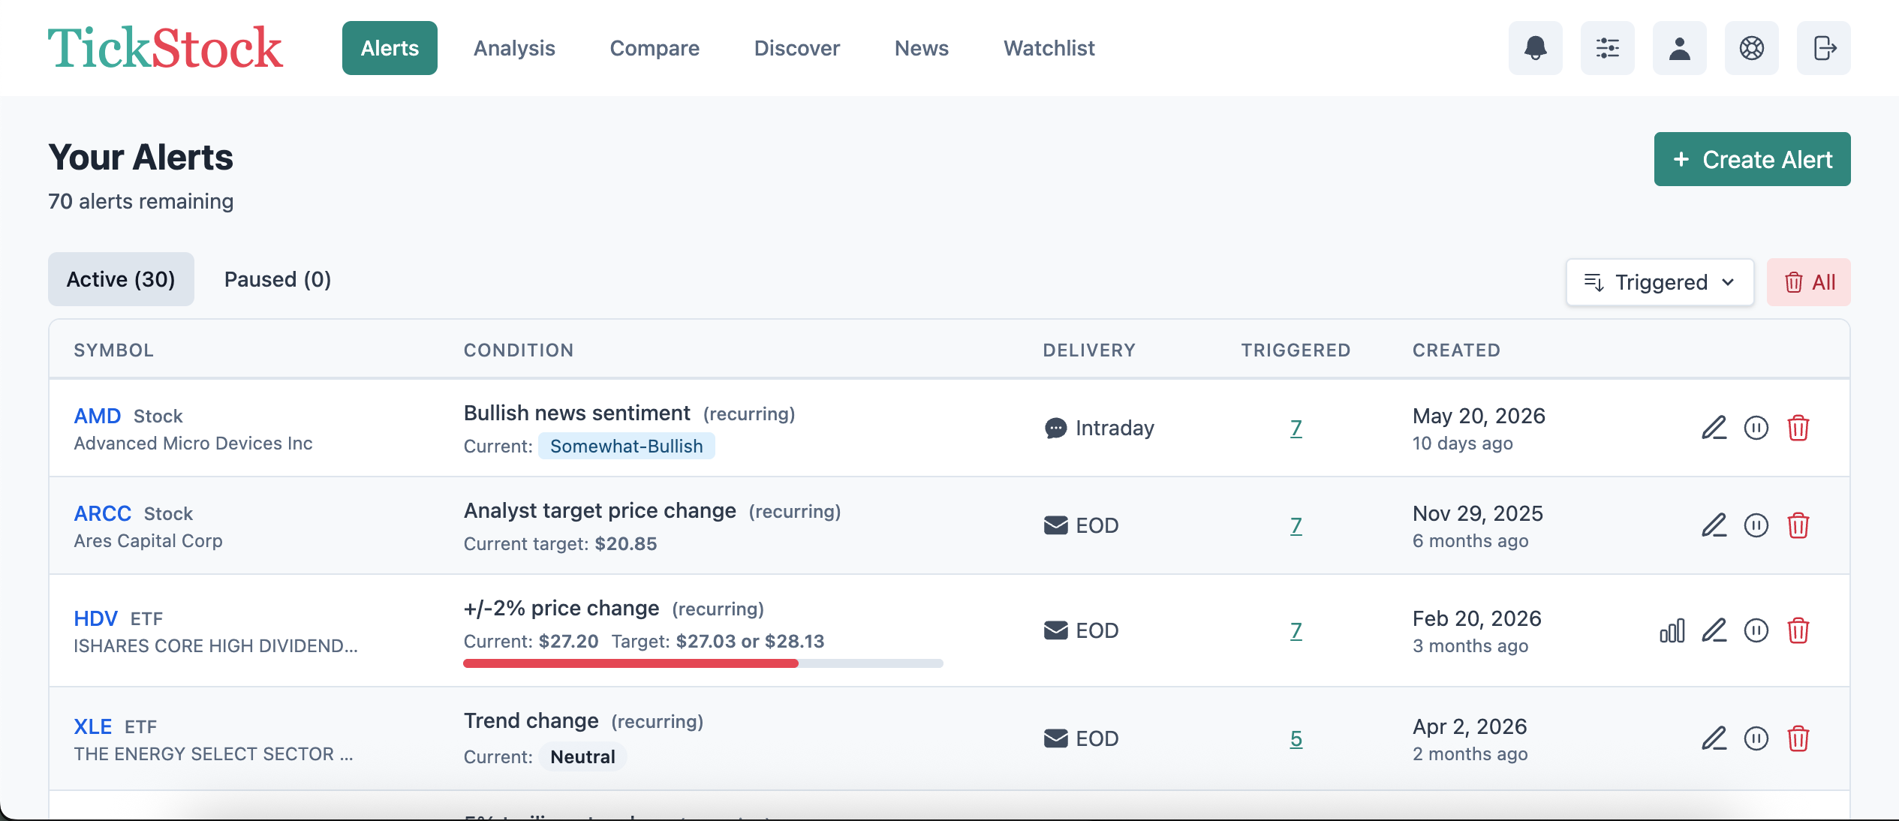Click the logout icon
The height and width of the screenshot is (821, 1899).
point(1823,48)
